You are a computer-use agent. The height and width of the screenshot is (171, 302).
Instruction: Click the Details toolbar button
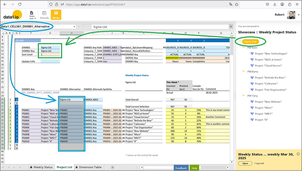pyautogui.click(x=44, y=15)
